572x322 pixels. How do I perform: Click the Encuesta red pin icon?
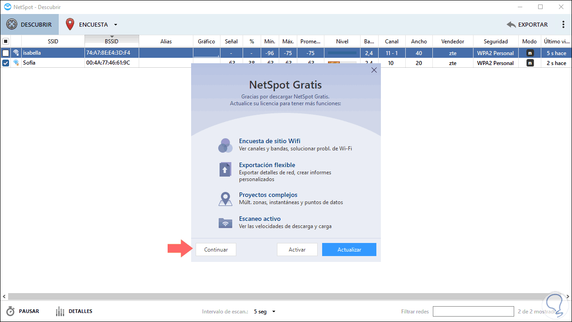[70, 24]
